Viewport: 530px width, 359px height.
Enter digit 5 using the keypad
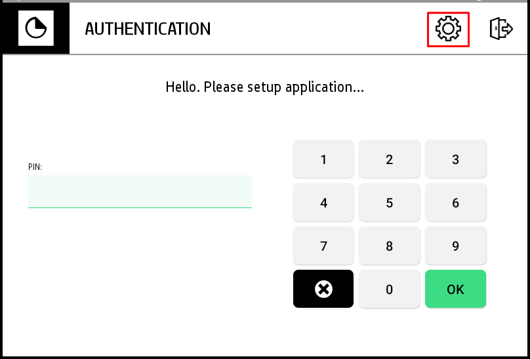point(389,203)
